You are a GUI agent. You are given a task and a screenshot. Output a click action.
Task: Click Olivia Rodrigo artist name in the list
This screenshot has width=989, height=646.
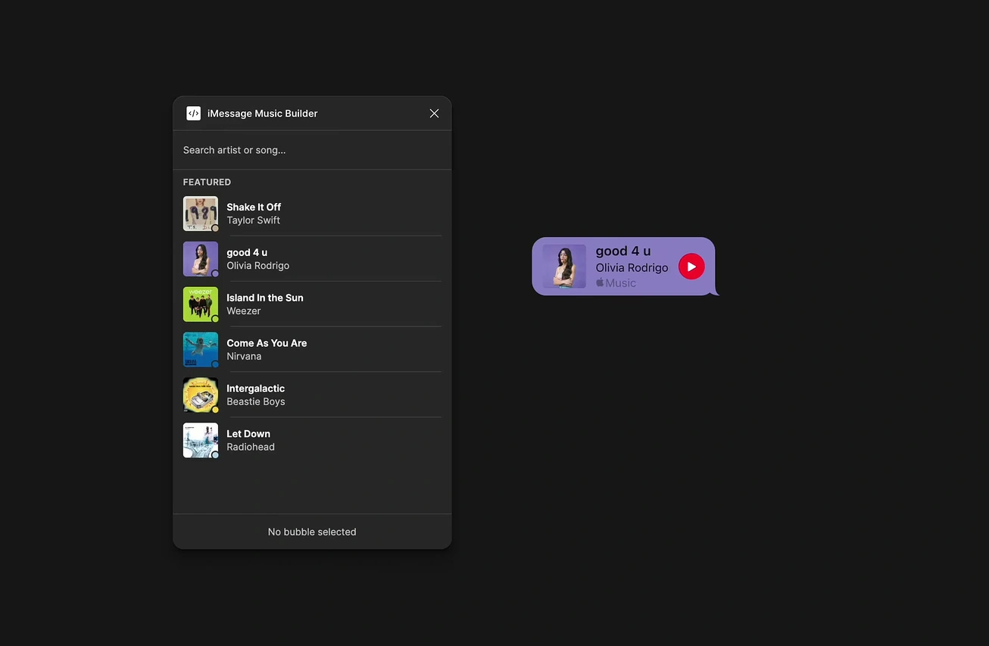tap(258, 266)
